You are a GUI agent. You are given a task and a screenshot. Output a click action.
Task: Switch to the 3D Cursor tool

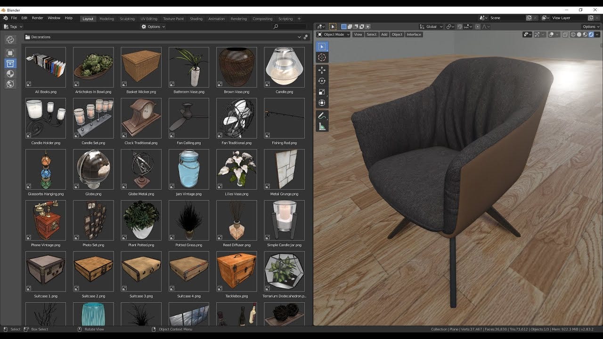click(x=322, y=57)
